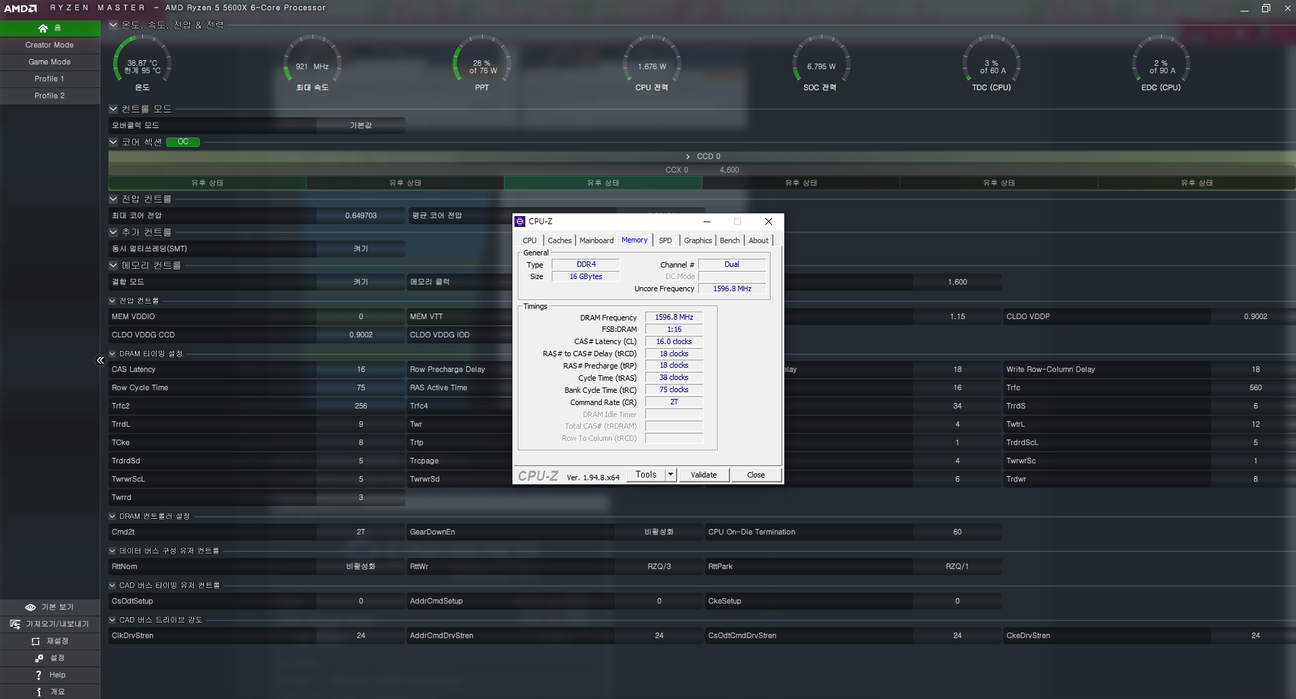Open settings via the gear icon
The width and height of the screenshot is (1296, 699).
39,658
